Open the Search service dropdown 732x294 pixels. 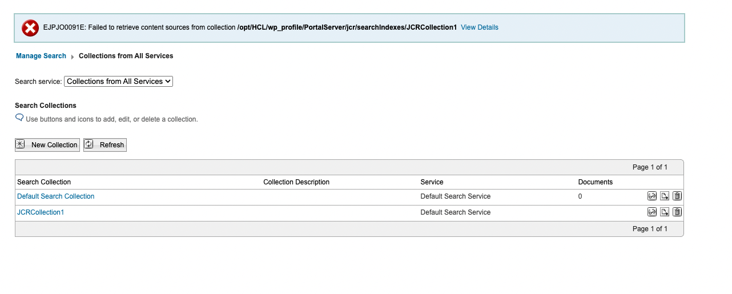(x=118, y=82)
